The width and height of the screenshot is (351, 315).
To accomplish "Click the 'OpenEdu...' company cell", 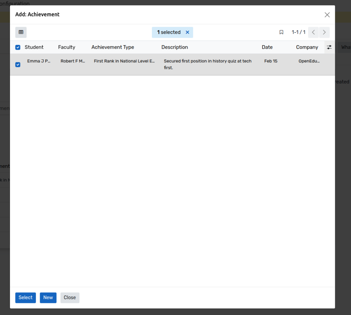I will 309,61.
